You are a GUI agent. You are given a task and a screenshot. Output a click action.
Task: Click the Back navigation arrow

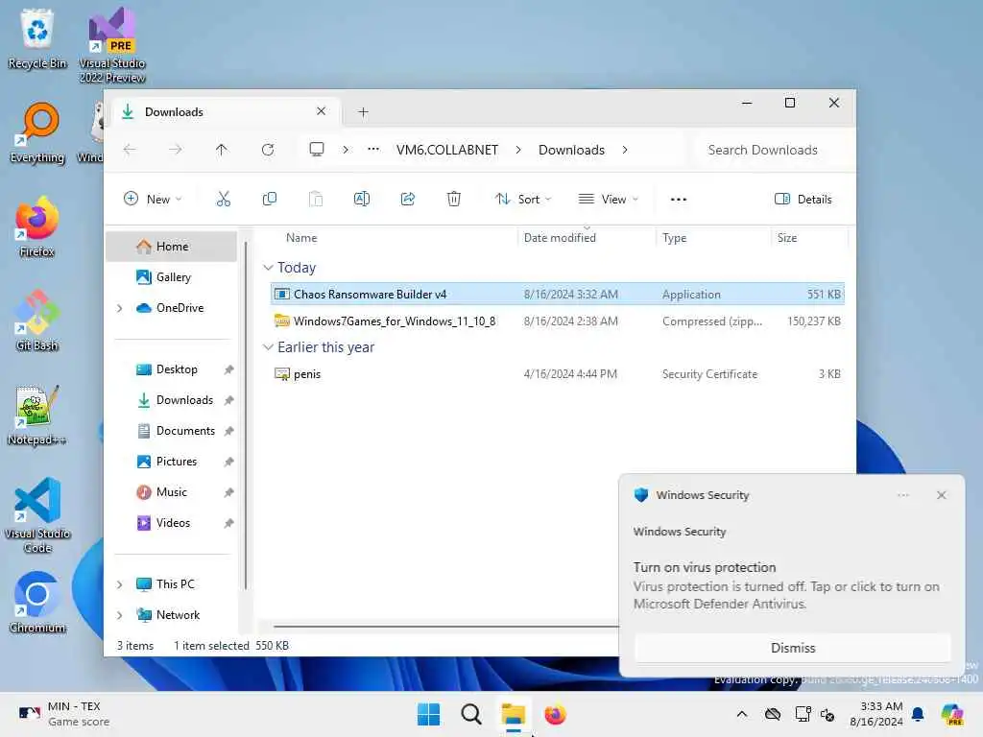click(x=130, y=150)
